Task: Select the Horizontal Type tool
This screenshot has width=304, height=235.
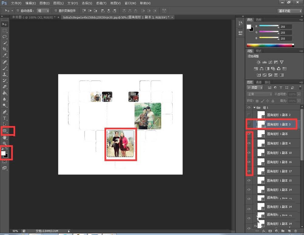Action: [x=5, y=118]
